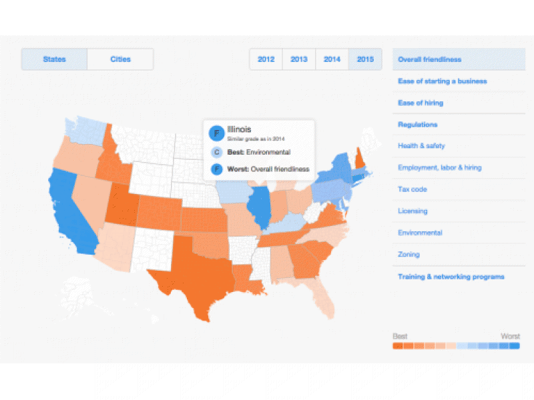534x400 pixels.
Task: Switch map view to States
Action: (54, 59)
